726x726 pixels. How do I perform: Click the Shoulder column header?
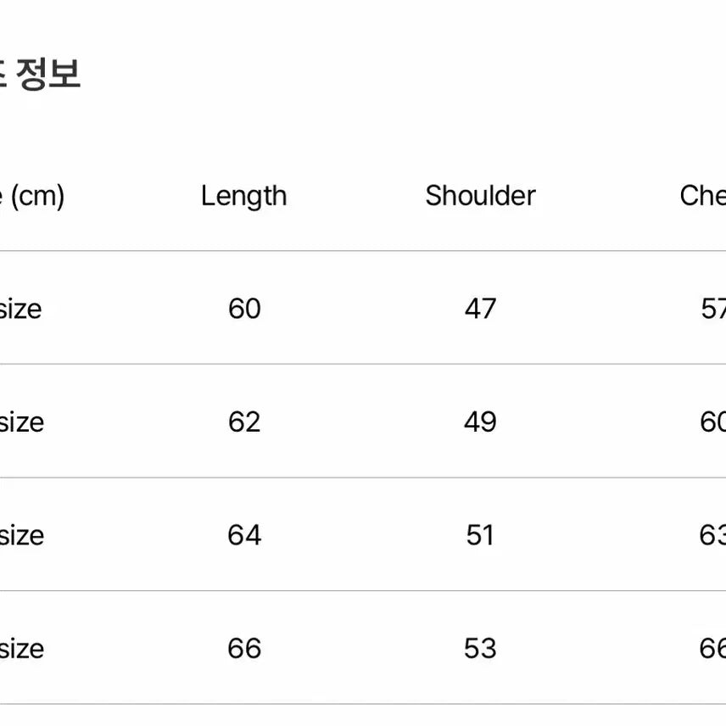pos(480,196)
